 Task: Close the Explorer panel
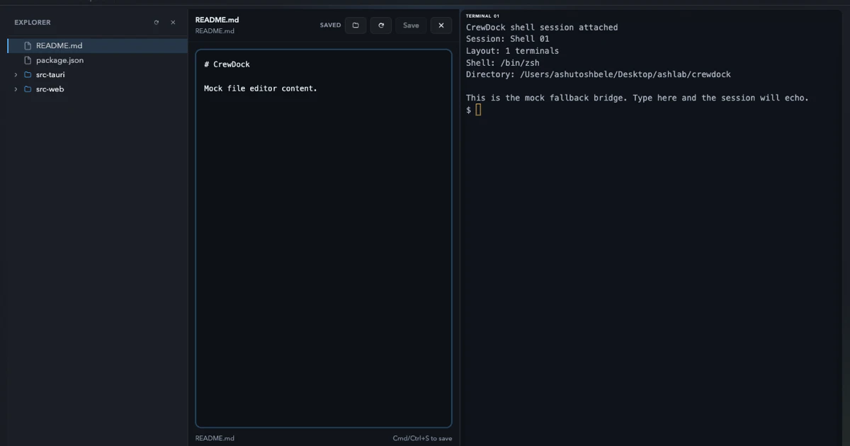point(172,22)
